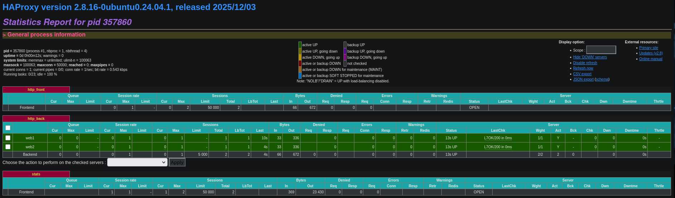Screen dimensions: 675x198
Task: Download the CSV export
Action: coord(582,74)
